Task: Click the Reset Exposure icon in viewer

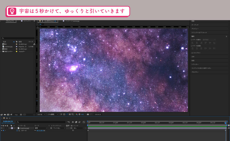Action: (79, 114)
